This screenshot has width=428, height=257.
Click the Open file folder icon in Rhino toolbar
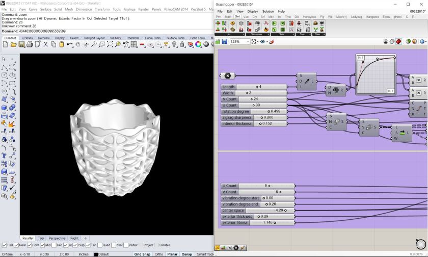13,45
